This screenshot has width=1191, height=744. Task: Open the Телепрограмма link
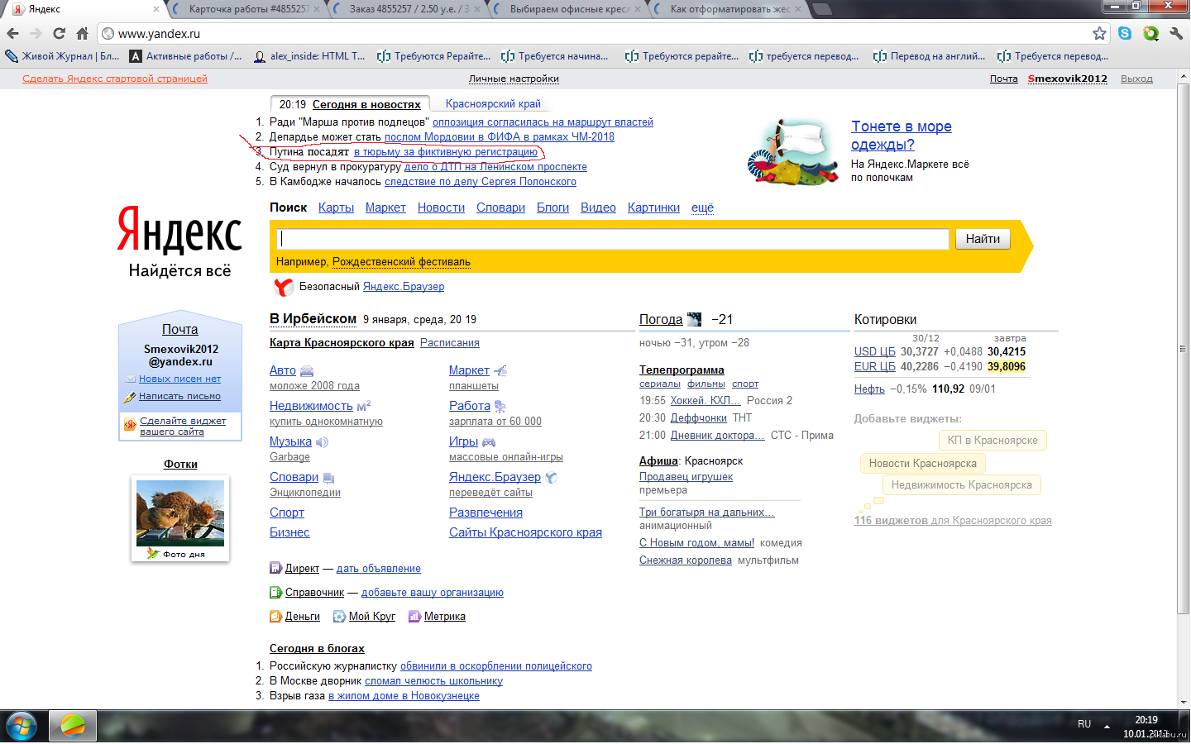pyautogui.click(x=682, y=370)
